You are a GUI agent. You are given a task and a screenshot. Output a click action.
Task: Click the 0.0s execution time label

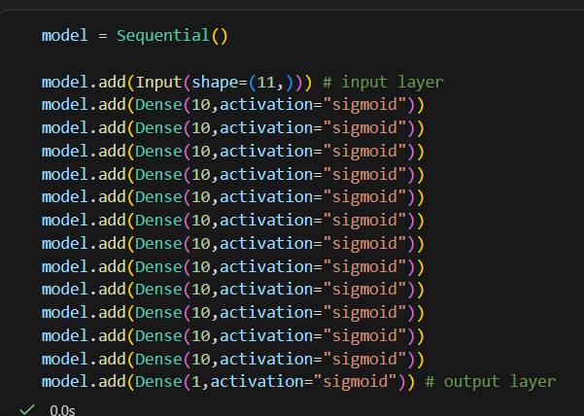[62, 410]
